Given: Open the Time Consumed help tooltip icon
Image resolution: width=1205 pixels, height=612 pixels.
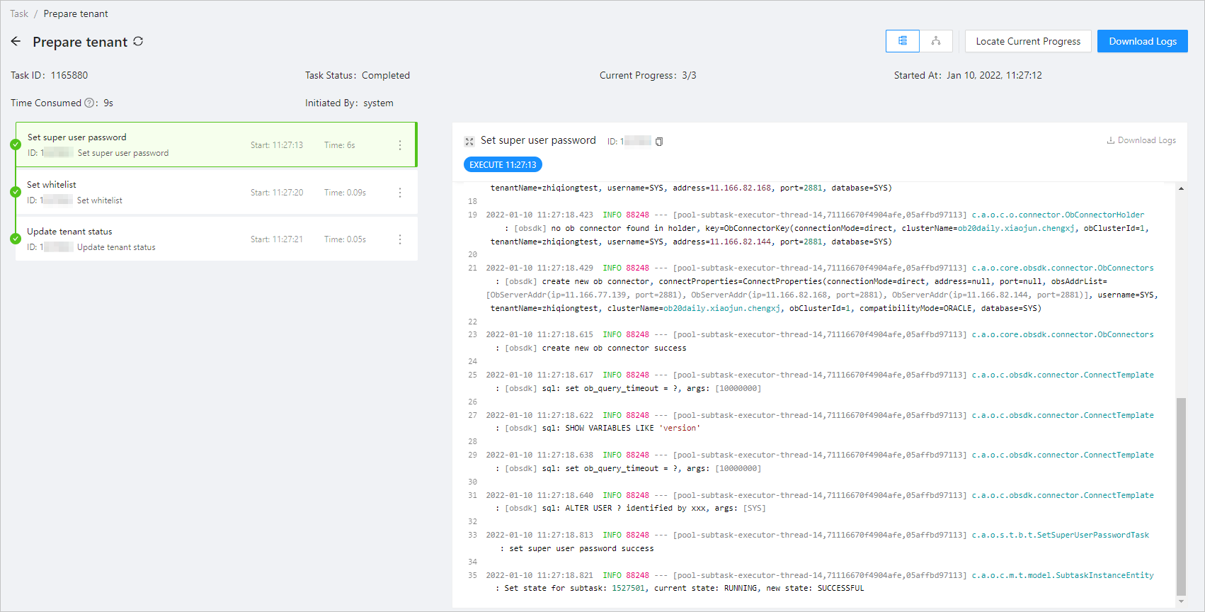Looking at the screenshot, I should [x=90, y=103].
